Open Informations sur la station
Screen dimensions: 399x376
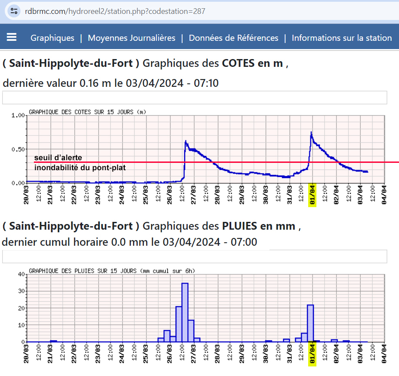pyautogui.click(x=342, y=38)
